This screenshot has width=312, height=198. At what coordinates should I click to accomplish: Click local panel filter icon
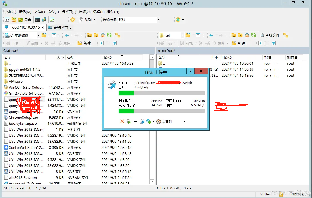[54, 35]
